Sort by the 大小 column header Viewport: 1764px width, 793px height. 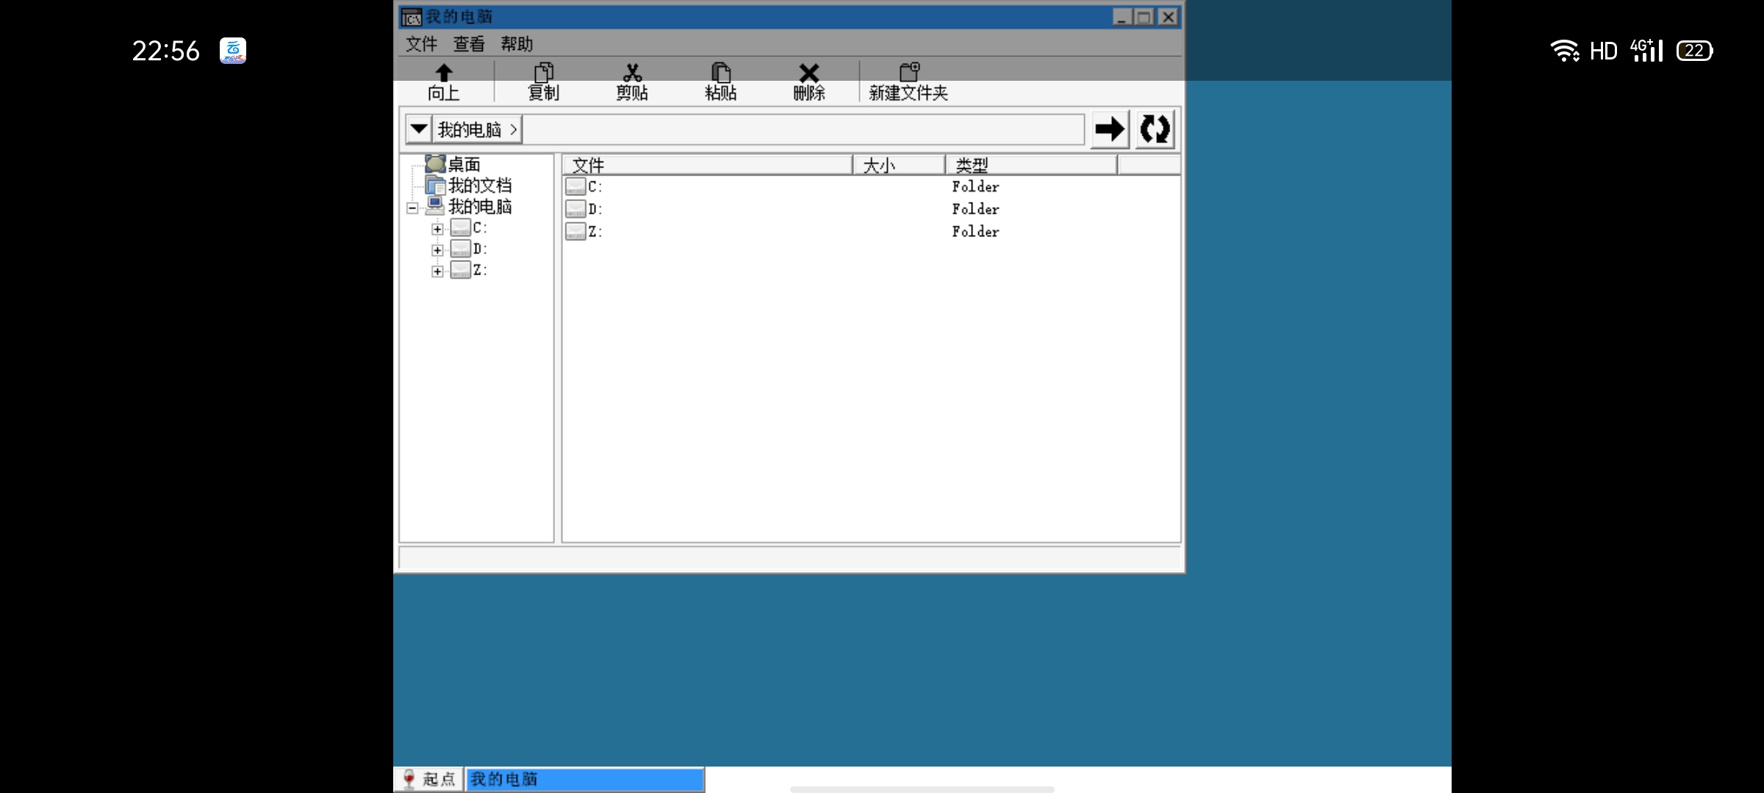[899, 165]
